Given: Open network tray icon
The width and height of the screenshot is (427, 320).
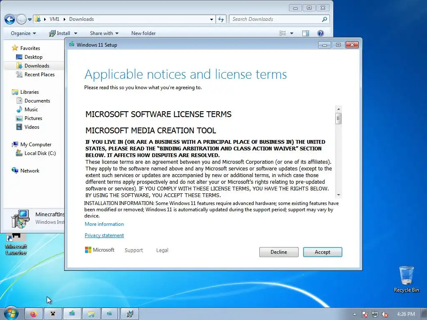Looking at the screenshot, I should click(x=375, y=314).
